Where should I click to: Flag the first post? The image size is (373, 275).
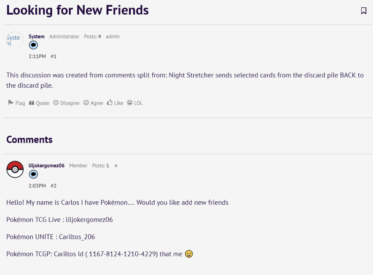pos(16,103)
